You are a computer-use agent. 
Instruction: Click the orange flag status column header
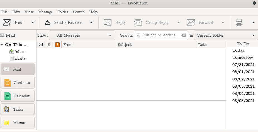(57, 45)
